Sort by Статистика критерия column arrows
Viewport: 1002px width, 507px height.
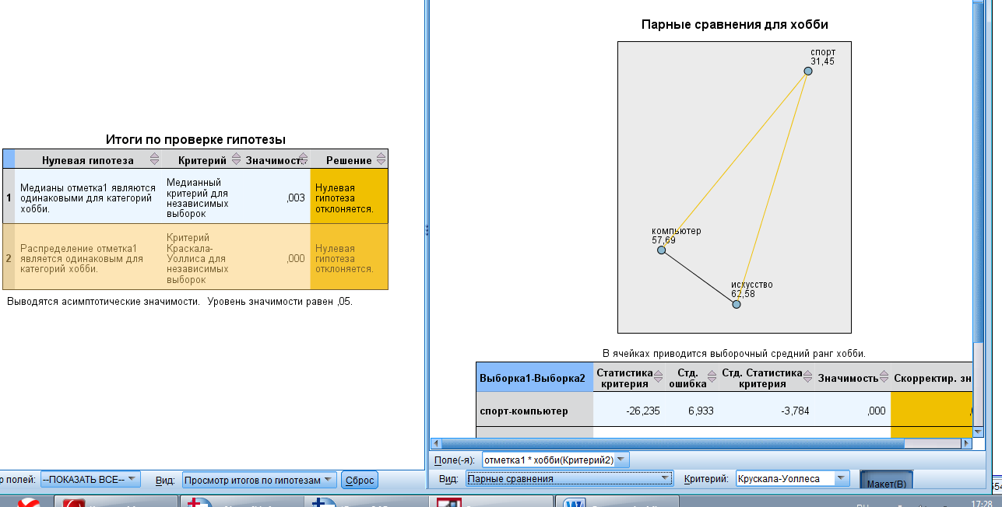659,378
